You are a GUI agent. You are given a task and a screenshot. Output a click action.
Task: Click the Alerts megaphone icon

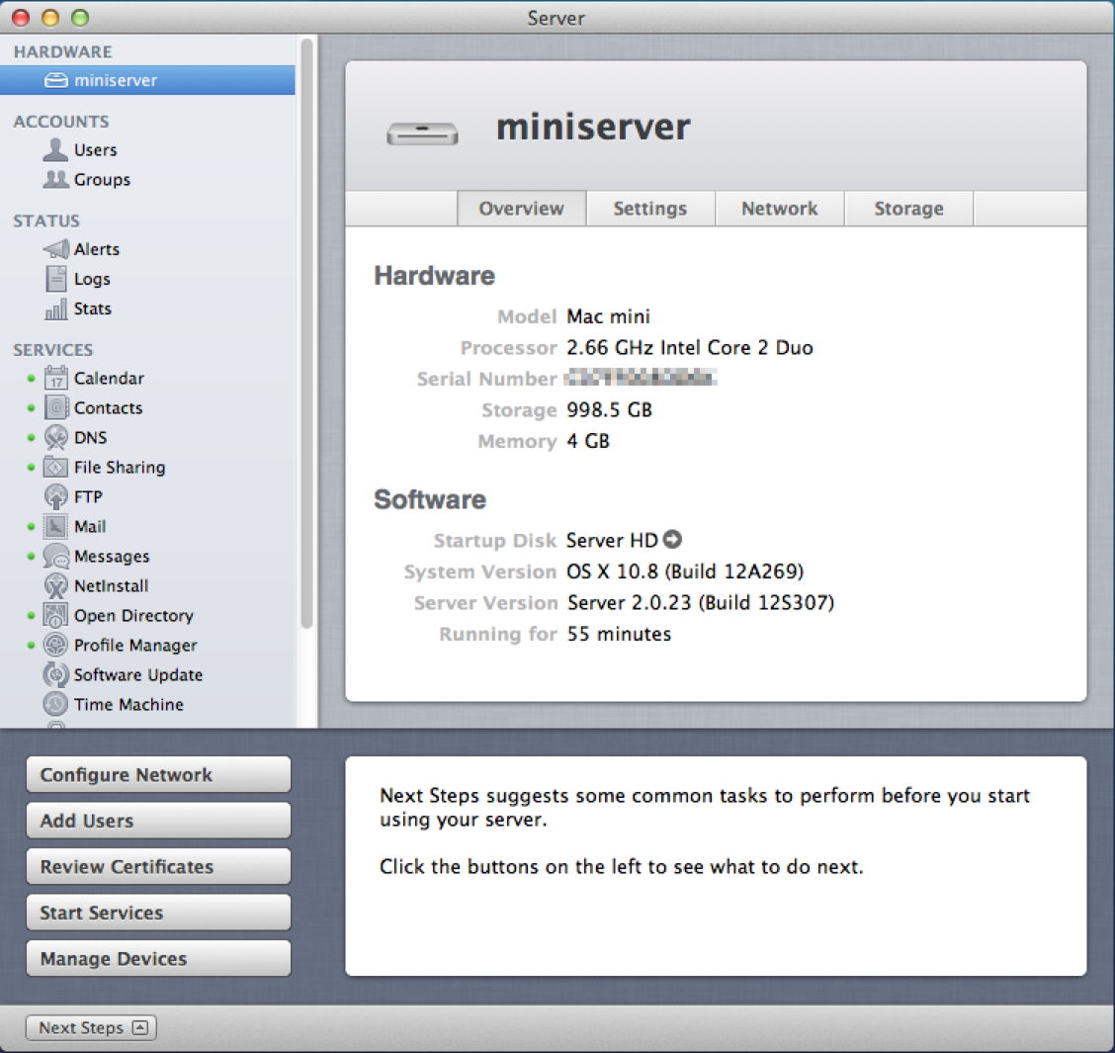click(54, 249)
